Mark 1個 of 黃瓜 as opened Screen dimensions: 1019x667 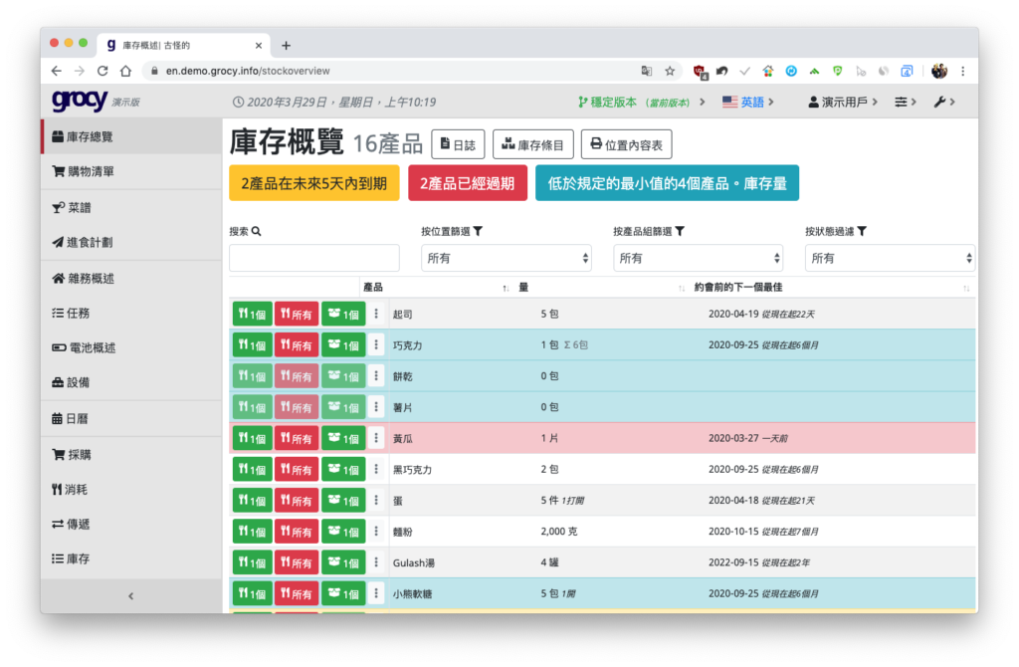click(x=343, y=439)
